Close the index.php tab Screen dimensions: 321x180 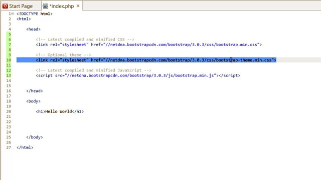click(x=78, y=6)
